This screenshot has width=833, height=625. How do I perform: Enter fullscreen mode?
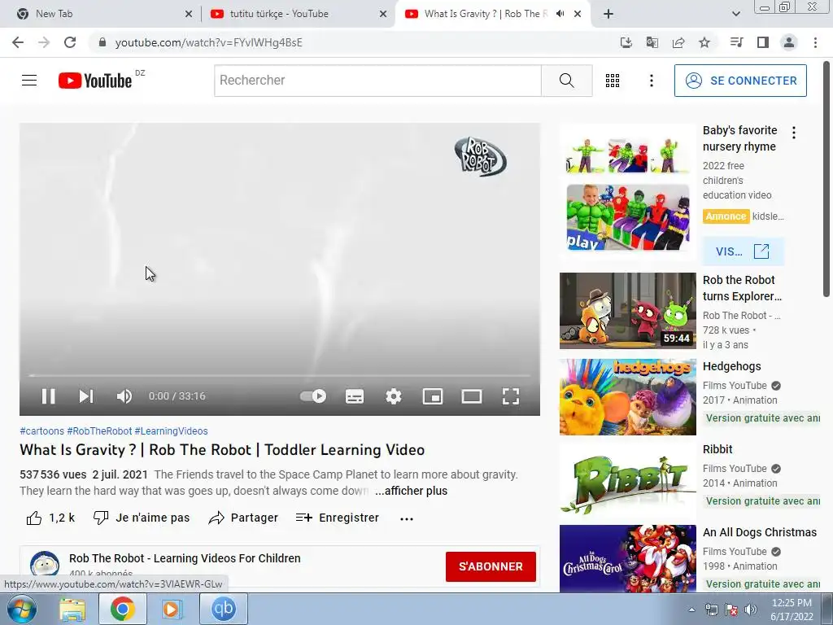tap(511, 396)
